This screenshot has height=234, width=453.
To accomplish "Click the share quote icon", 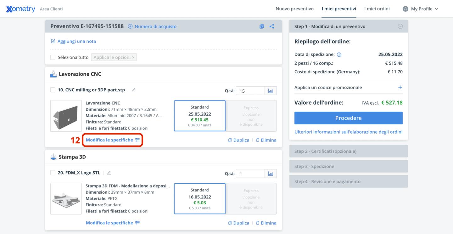I will pyautogui.click(x=272, y=26).
